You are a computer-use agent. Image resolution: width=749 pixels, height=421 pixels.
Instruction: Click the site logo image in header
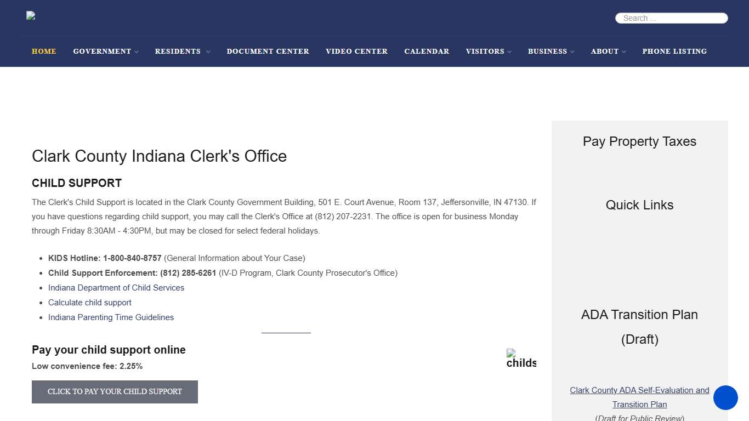point(31,16)
